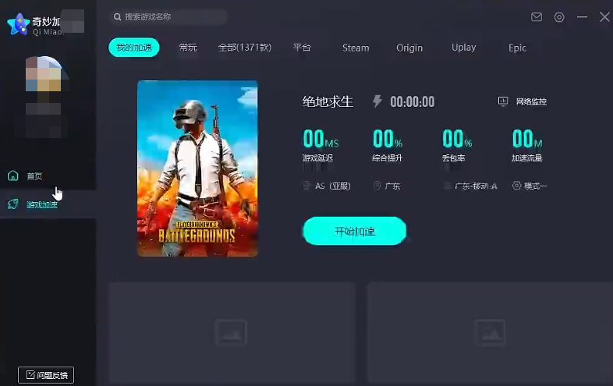Open the Epic tab
This screenshot has height=386, width=613.
click(x=517, y=48)
